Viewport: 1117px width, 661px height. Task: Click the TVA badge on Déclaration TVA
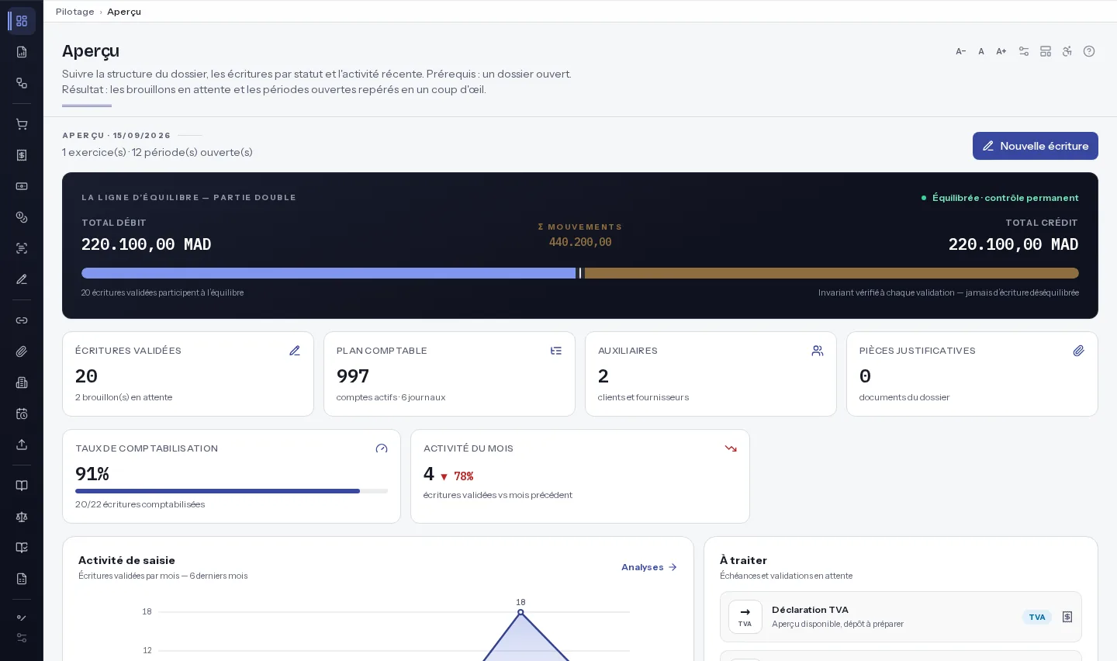pos(1037,618)
